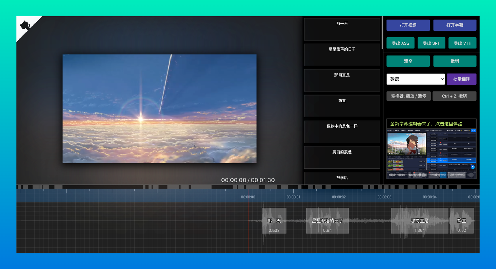Click the 00:00:03 mark on the time ruler
Viewport: 496px width, 269px height.
pyautogui.click(x=384, y=197)
